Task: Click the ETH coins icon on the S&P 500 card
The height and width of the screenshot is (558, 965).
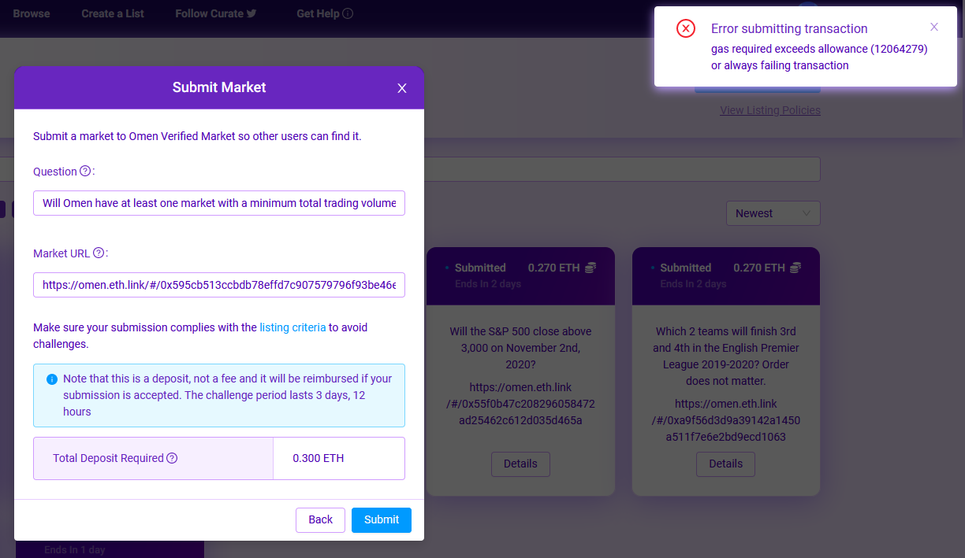Action: click(x=590, y=267)
